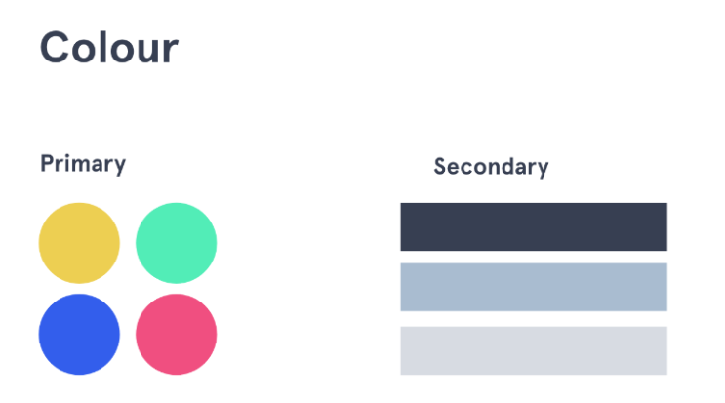Pick the bottom bar under Secondary

coord(534,350)
